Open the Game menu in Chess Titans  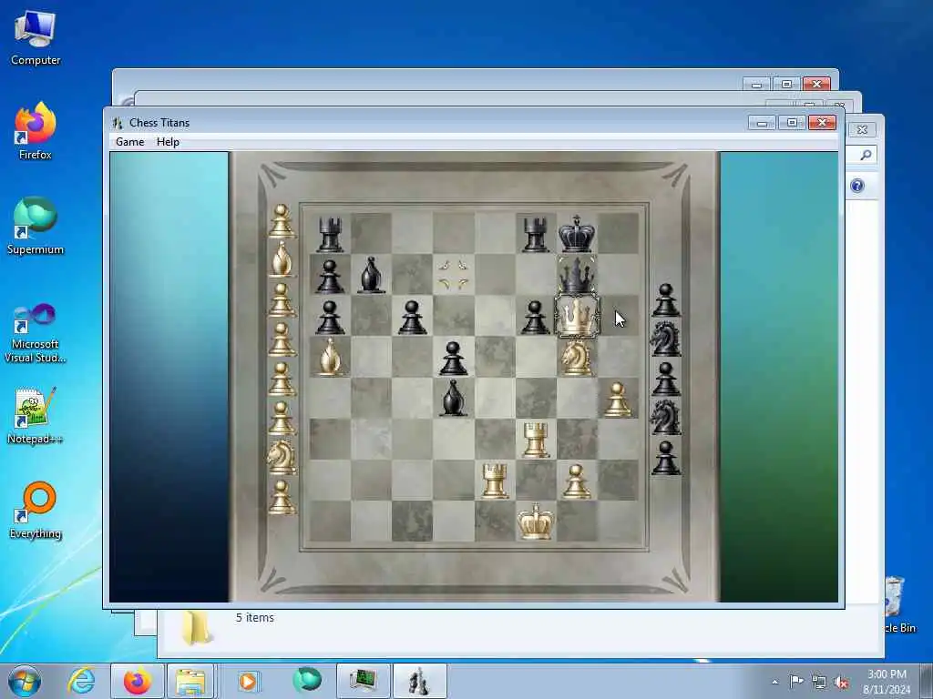pos(129,142)
